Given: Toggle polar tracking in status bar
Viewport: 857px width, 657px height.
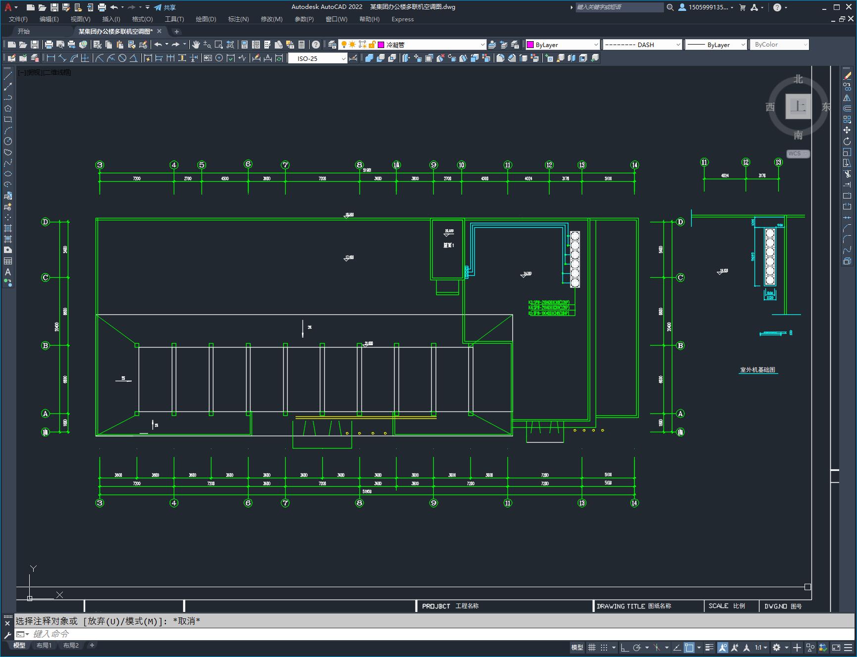Looking at the screenshot, I should (637, 647).
